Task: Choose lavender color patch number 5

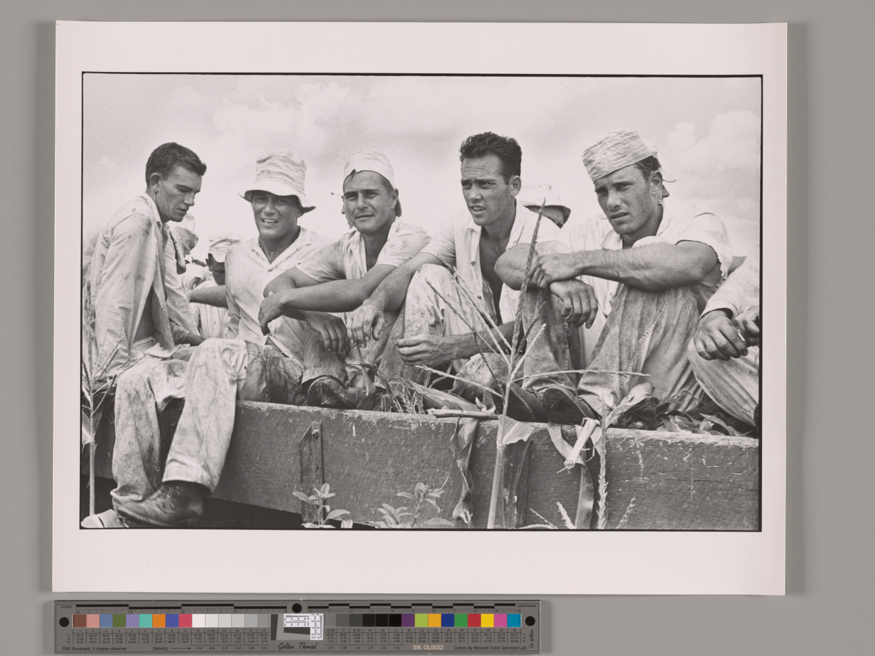Action: (132, 621)
